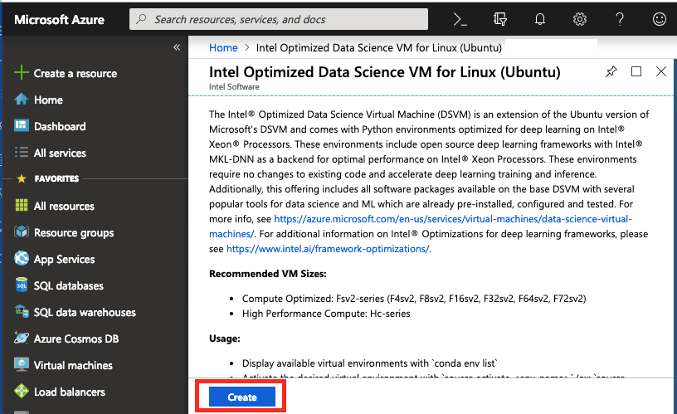
Task: Select Create a resource label in the sidebar
Action: pyautogui.click(x=75, y=73)
